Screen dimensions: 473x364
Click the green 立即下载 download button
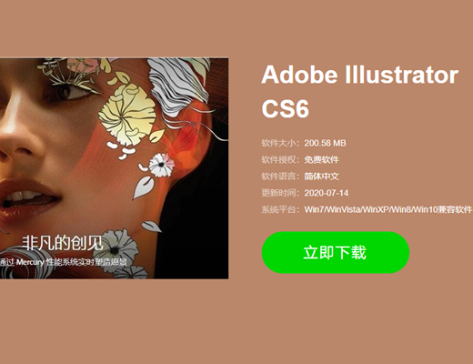click(336, 252)
